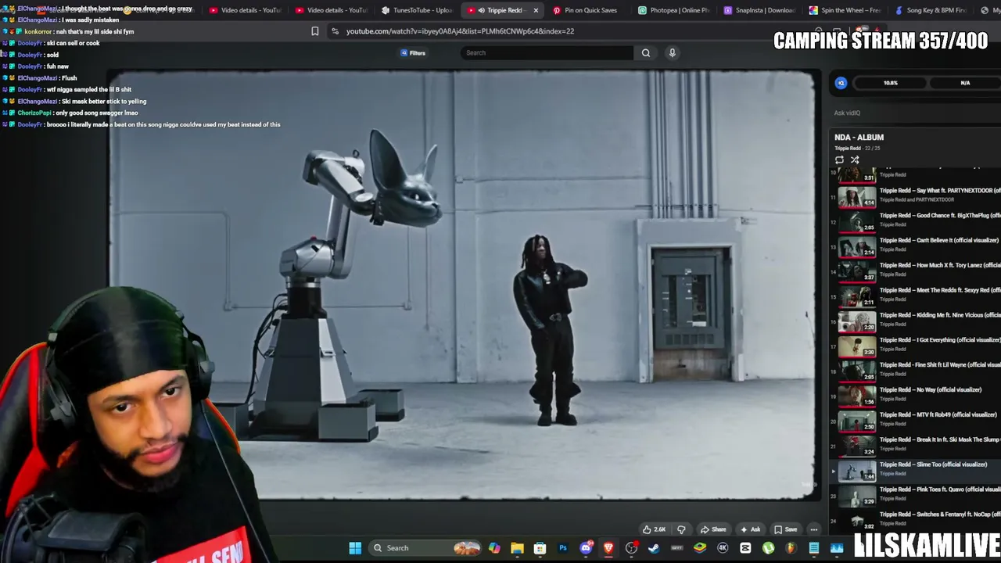Toggle shuffle playlist
1001x563 pixels.
tap(855, 160)
